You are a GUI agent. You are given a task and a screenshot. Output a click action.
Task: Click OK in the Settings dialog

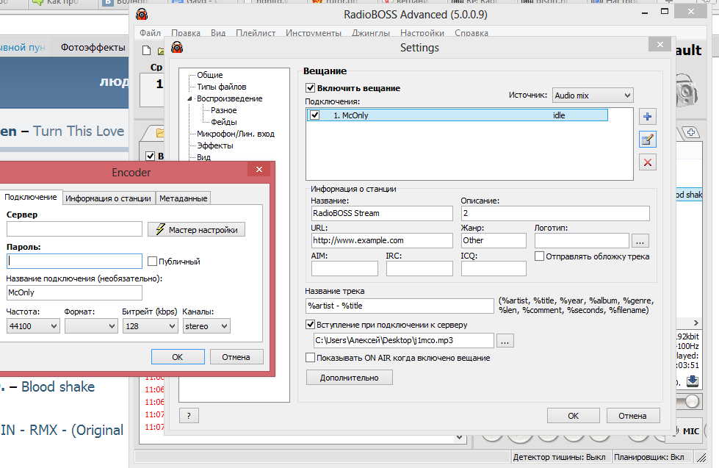point(573,416)
